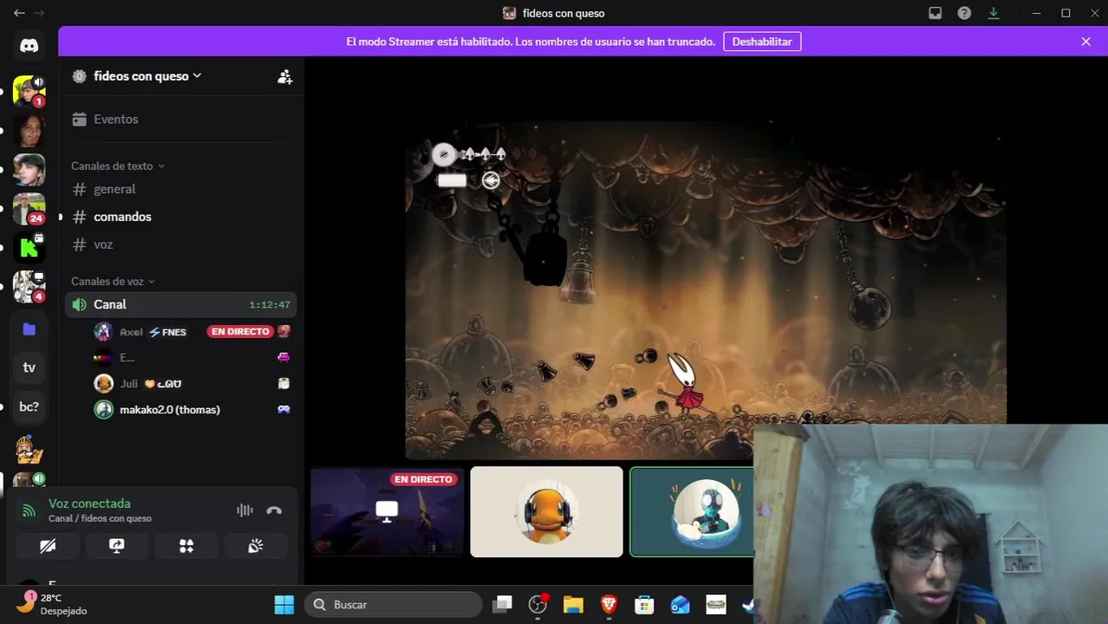Expand the fideos con queso server menu
The height and width of the screenshot is (624, 1108).
[147, 76]
